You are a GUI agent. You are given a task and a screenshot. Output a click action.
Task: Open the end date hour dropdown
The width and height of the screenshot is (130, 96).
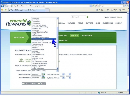(62, 78)
